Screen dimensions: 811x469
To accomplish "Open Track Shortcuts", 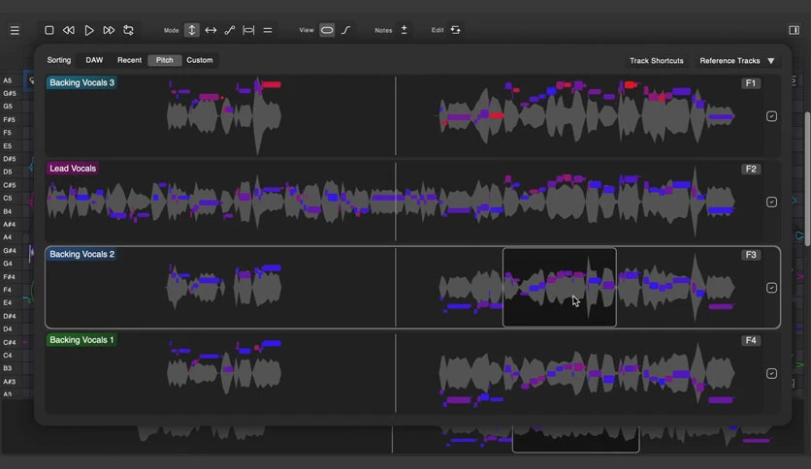I will click(x=657, y=60).
